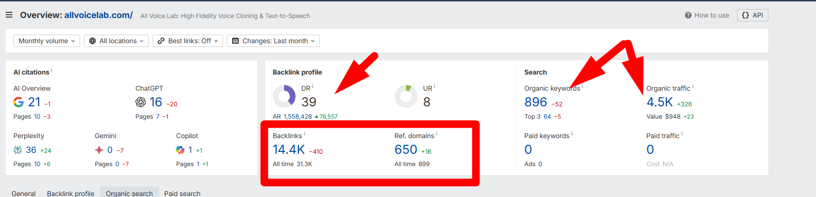Click the question mark help icon
The width and height of the screenshot is (816, 197).
(688, 15)
